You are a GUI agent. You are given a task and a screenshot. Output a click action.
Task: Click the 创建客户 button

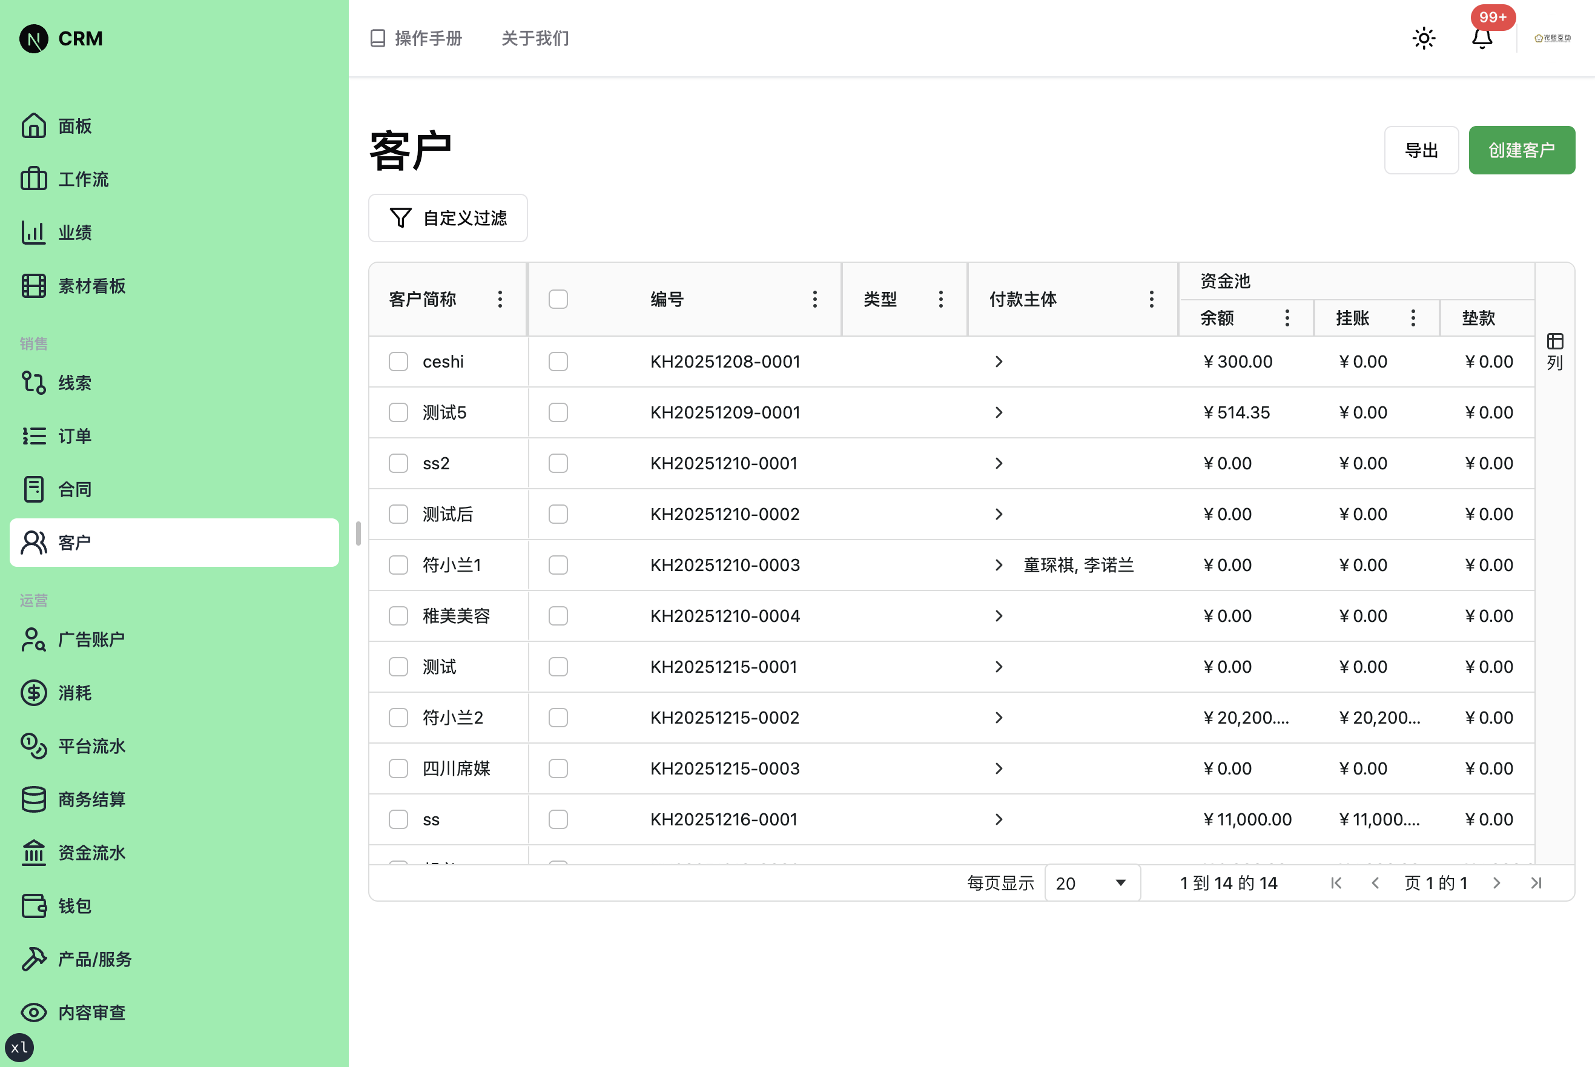(1522, 150)
